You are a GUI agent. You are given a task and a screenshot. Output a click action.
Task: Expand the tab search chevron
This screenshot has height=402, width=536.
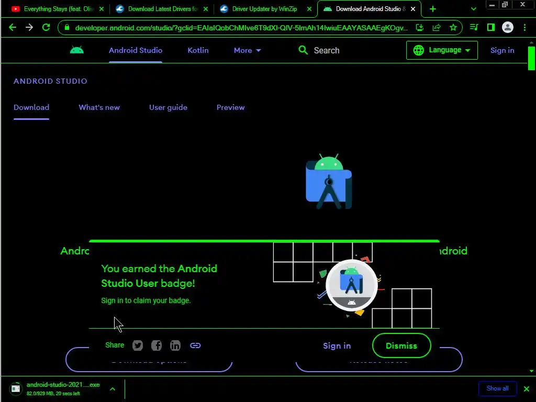(x=473, y=9)
